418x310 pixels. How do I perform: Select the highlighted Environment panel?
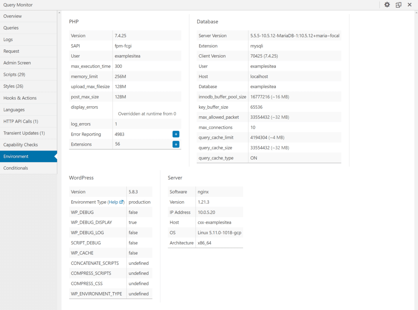tap(16, 156)
